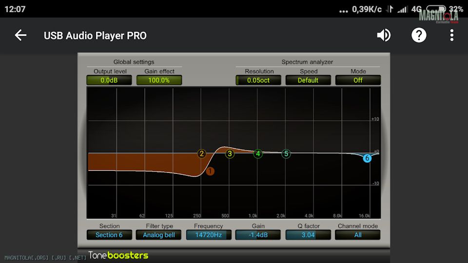Image resolution: width=468 pixels, height=263 pixels.
Task: Tap the 1.0k frequency axis label
Action: point(253,216)
